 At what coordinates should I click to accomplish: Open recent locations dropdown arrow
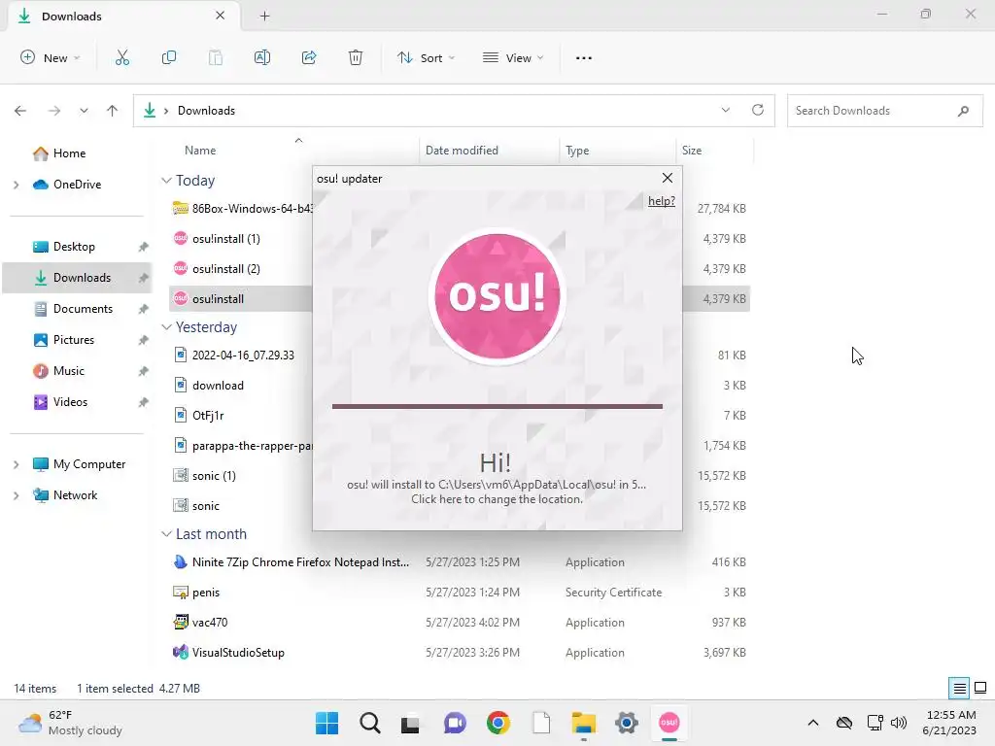coord(84,111)
